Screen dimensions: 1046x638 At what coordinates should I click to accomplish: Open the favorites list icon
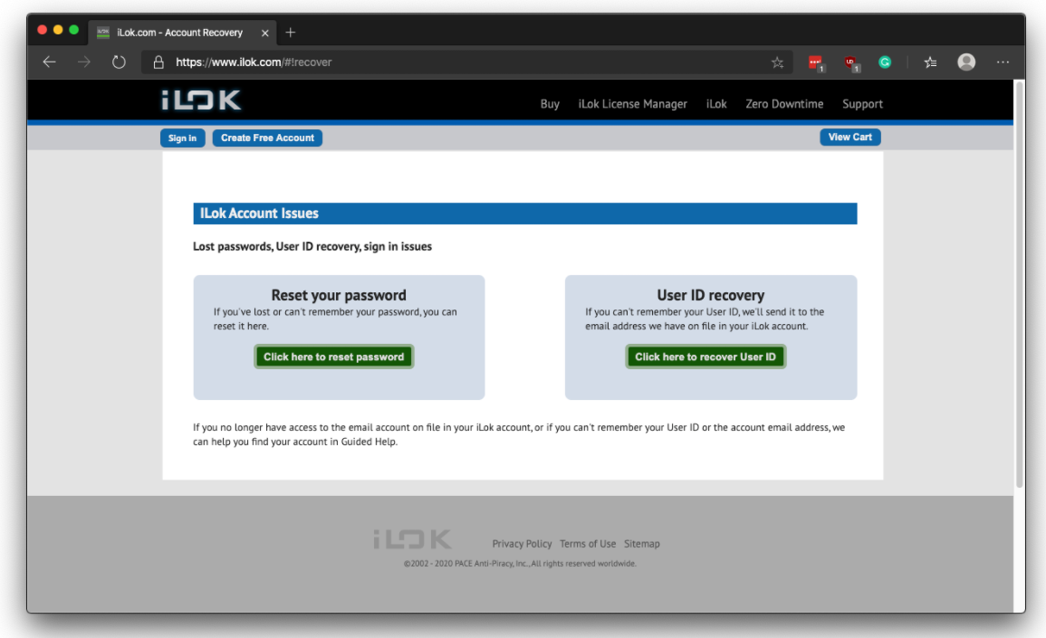click(x=930, y=62)
